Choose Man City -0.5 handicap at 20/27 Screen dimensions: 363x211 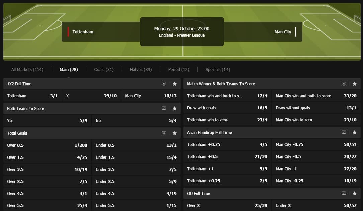(316, 157)
